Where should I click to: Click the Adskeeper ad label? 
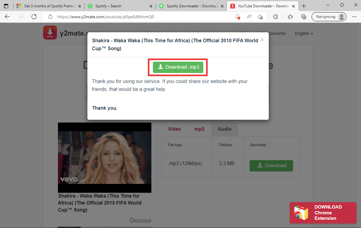pyautogui.click(x=140, y=221)
